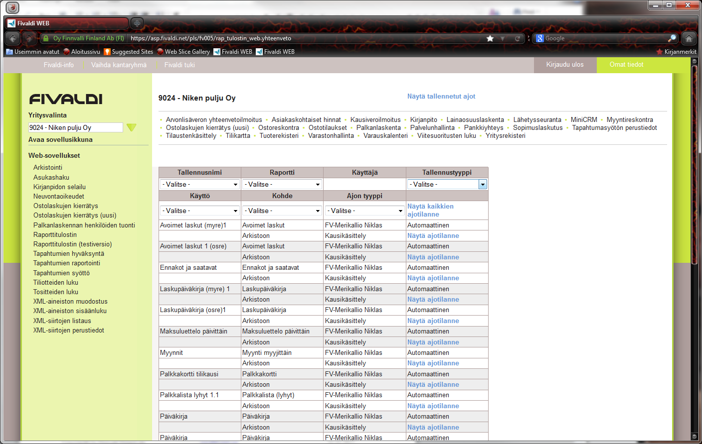Open the Tallennusnimi Valitse dropdown
The height and width of the screenshot is (444, 702).
pyautogui.click(x=199, y=184)
